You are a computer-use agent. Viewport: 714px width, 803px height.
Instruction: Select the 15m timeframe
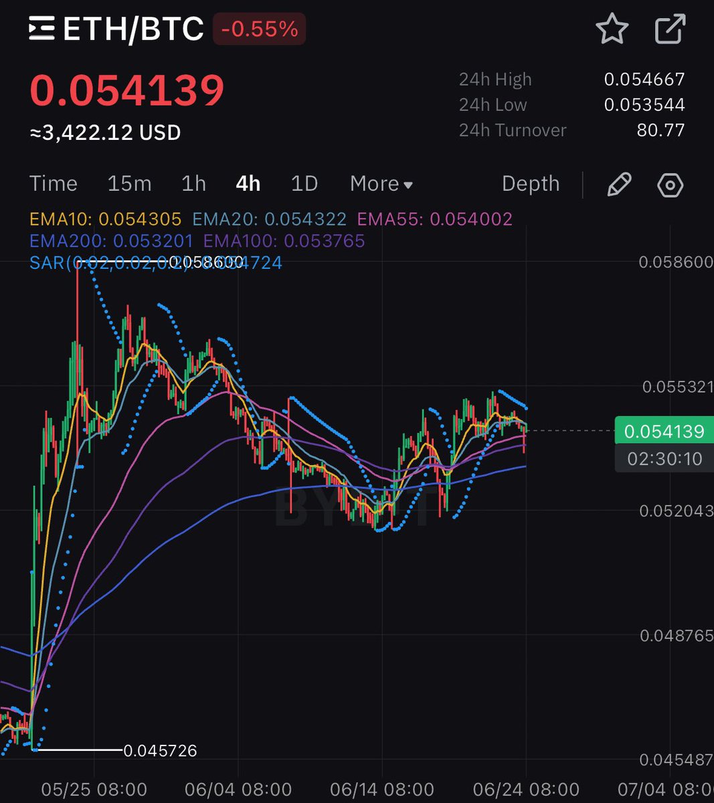[x=129, y=183]
